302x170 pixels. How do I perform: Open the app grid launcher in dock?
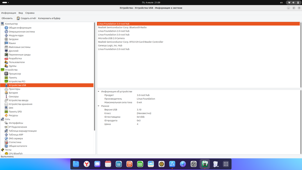click(226, 164)
